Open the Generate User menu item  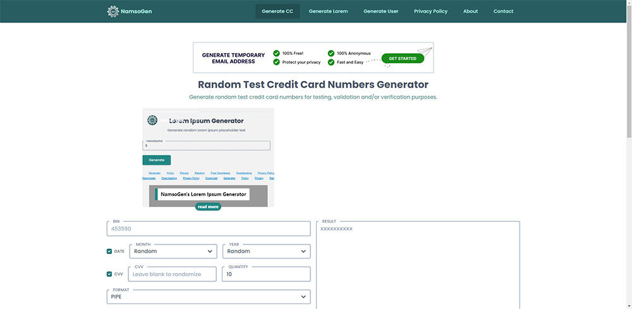click(380, 11)
